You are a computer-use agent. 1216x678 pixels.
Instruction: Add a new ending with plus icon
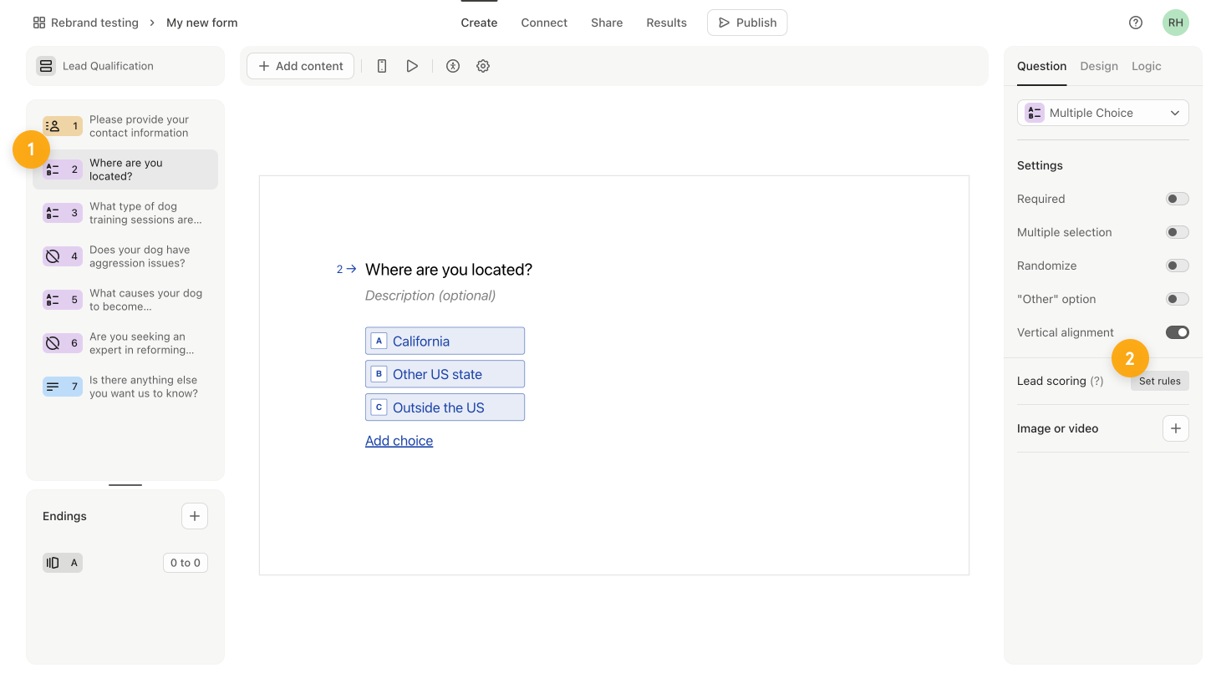click(x=195, y=516)
